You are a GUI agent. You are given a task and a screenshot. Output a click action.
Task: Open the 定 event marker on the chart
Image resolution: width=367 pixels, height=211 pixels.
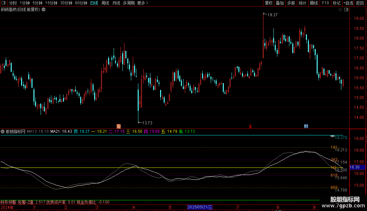[119, 126]
